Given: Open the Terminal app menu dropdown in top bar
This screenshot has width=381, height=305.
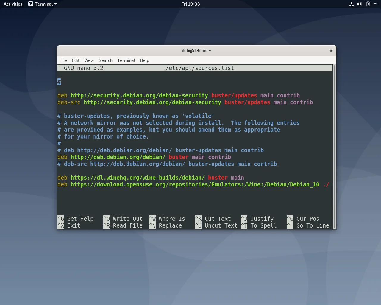Looking at the screenshot, I should coord(55,4).
